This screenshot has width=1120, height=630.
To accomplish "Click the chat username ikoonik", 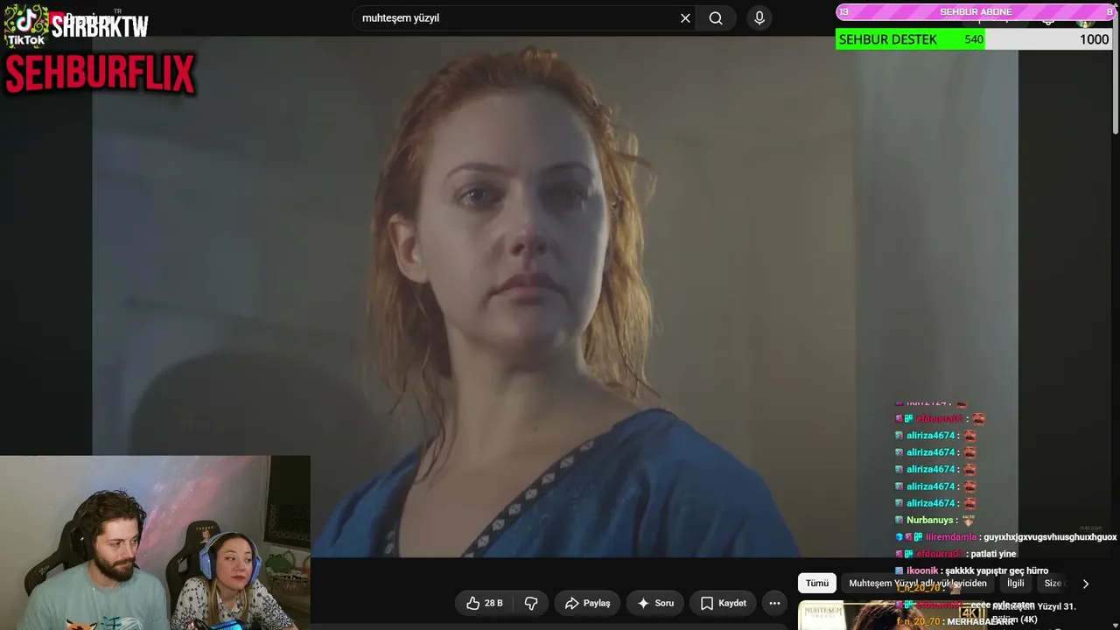I will (x=922, y=571).
